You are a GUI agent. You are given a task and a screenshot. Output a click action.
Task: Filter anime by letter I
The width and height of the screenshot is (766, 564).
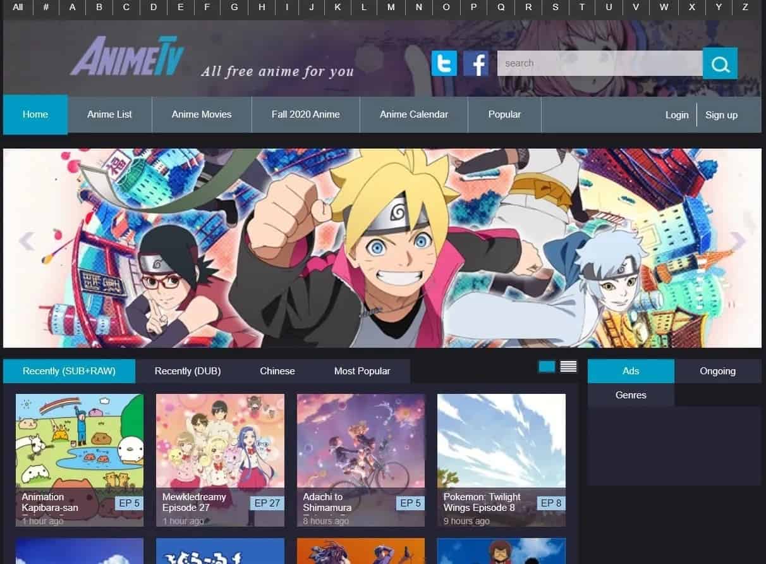[x=288, y=7]
